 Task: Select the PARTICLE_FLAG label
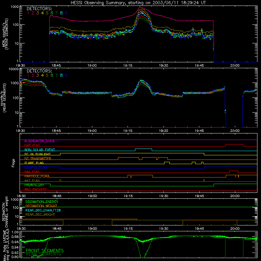click(x=37, y=176)
